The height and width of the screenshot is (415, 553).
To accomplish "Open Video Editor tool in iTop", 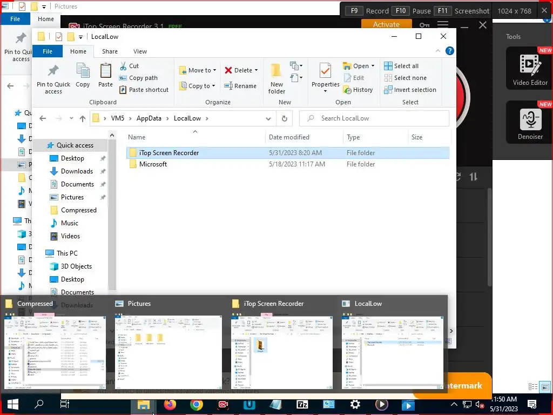I will coord(530,68).
